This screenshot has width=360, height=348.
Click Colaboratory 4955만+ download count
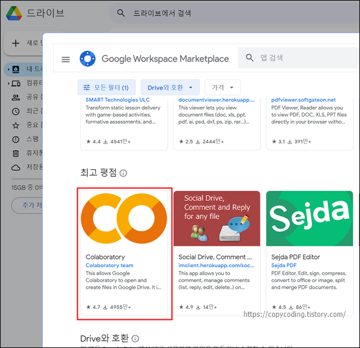coord(117,307)
